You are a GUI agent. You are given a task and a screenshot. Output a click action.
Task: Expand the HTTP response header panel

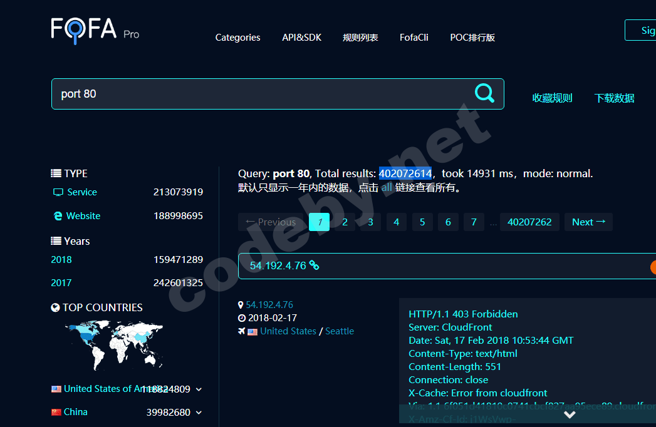(x=570, y=414)
